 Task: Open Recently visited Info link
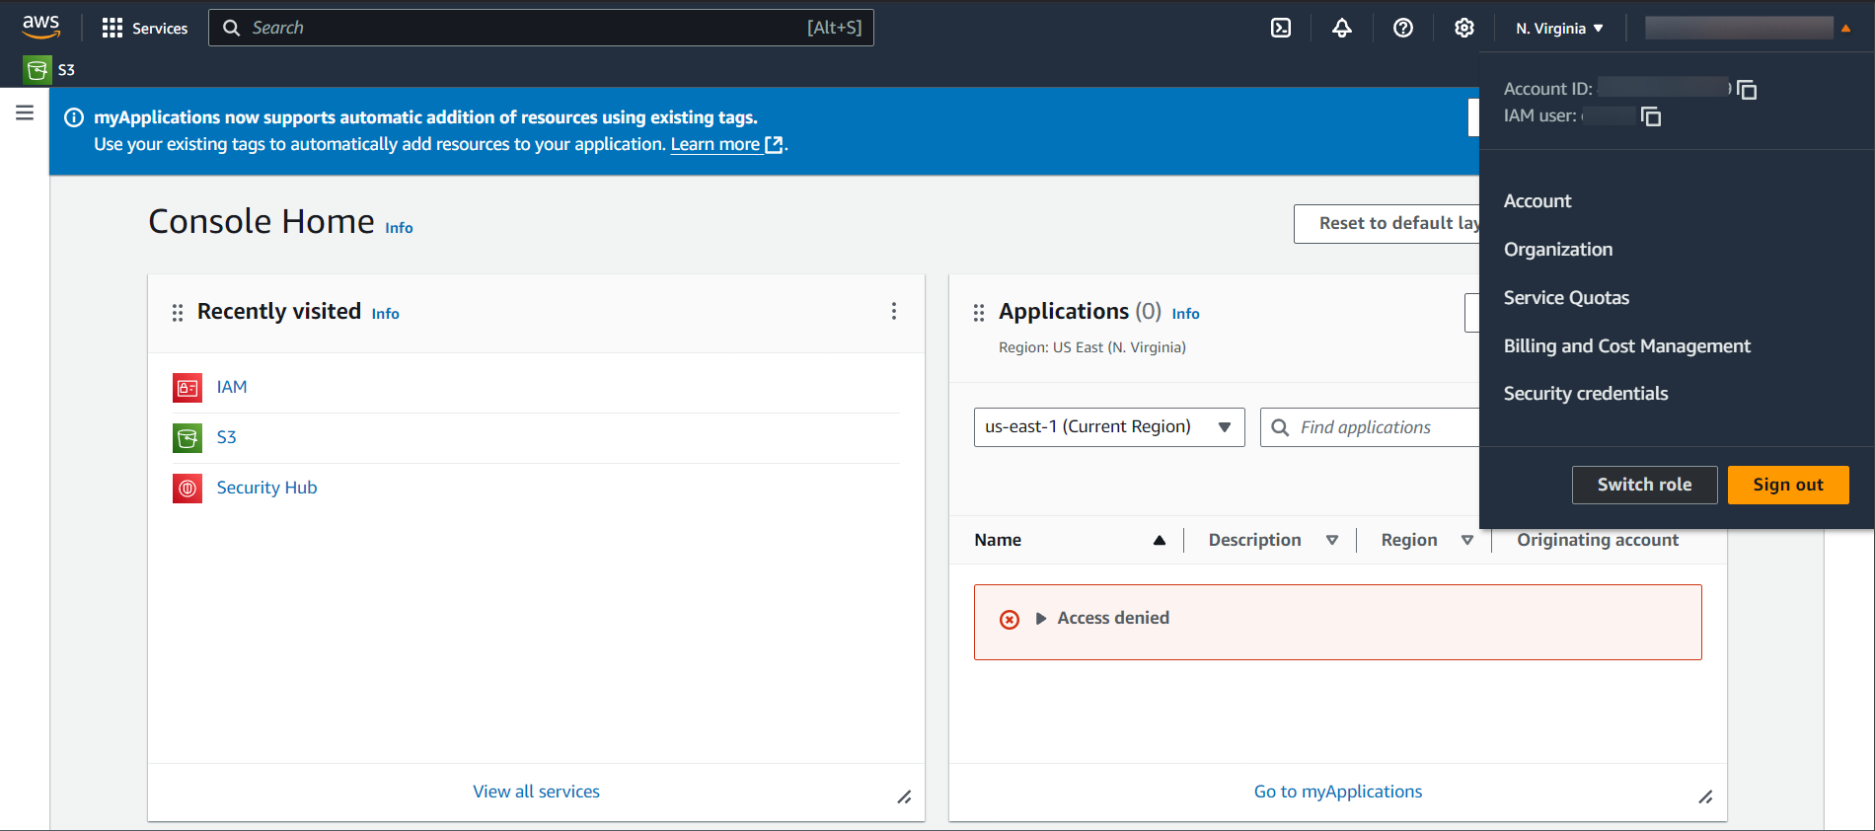[385, 314]
